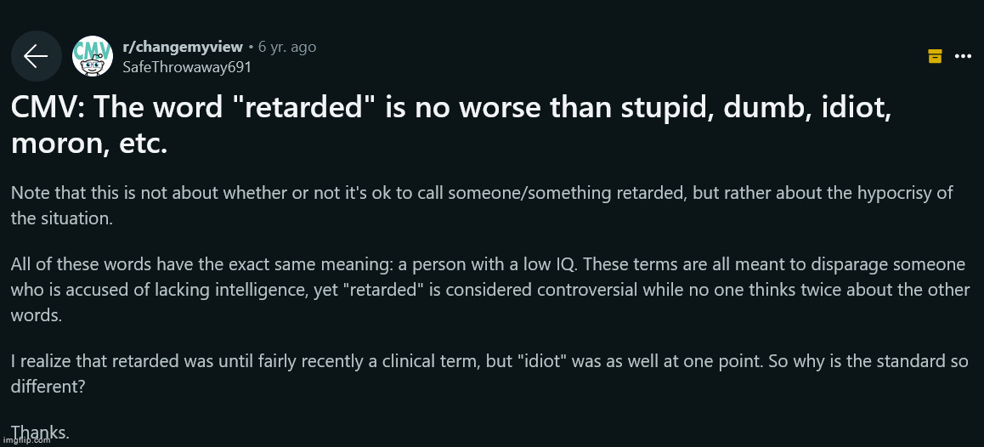The height and width of the screenshot is (447, 984).
Task: Click the closing 'Thanks.' line
Action: 40,432
